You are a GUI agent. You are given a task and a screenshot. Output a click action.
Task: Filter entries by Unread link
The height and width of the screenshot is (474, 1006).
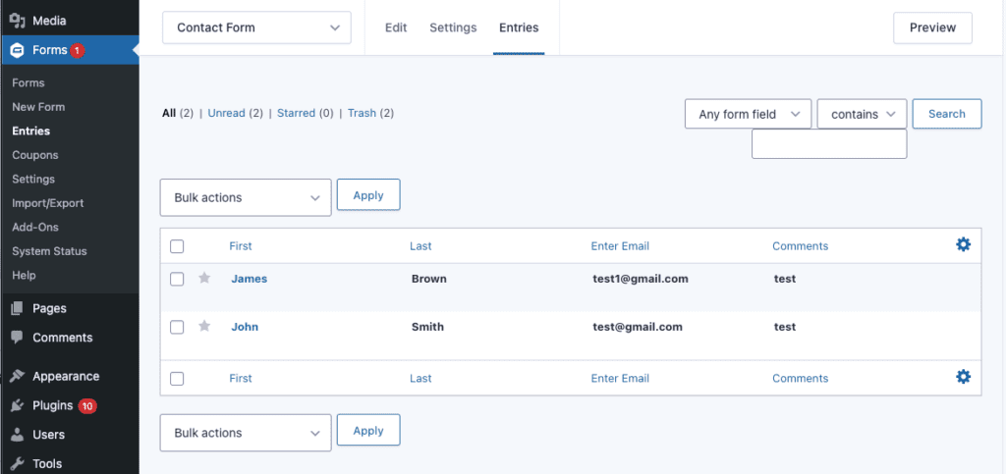(226, 113)
